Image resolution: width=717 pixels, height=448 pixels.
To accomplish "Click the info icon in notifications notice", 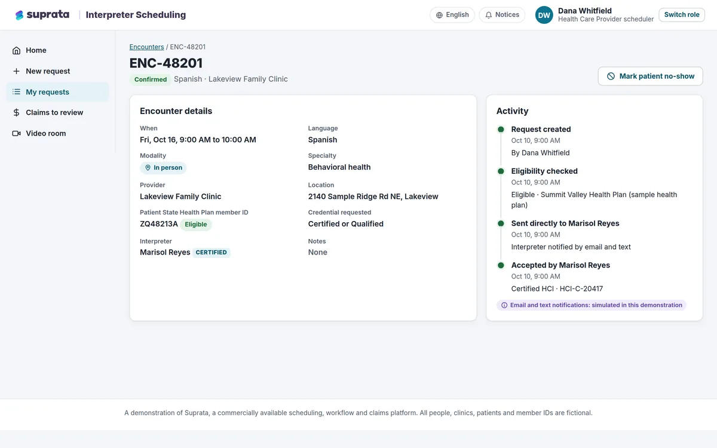I will tap(504, 305).
